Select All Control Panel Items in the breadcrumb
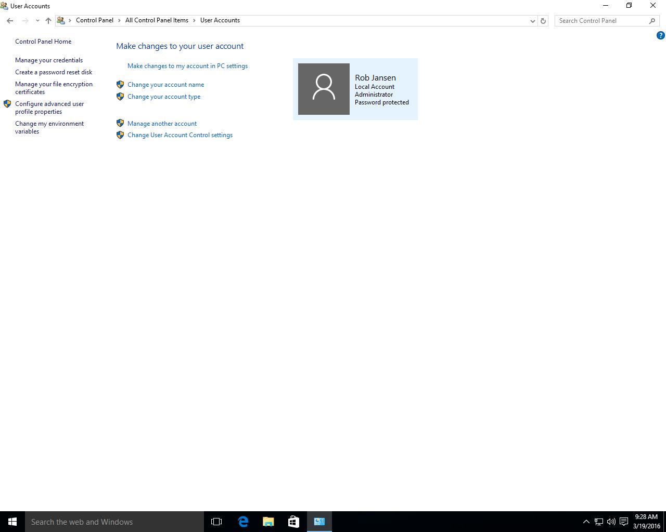 click(157, 20)
